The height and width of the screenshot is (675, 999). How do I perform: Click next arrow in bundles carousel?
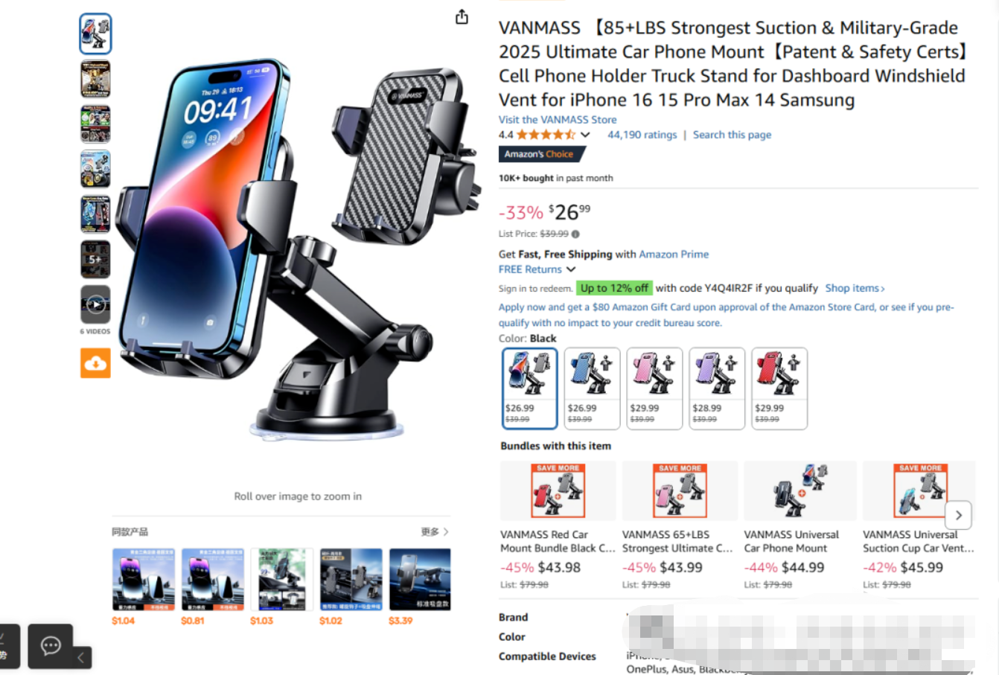click(959, 515)
